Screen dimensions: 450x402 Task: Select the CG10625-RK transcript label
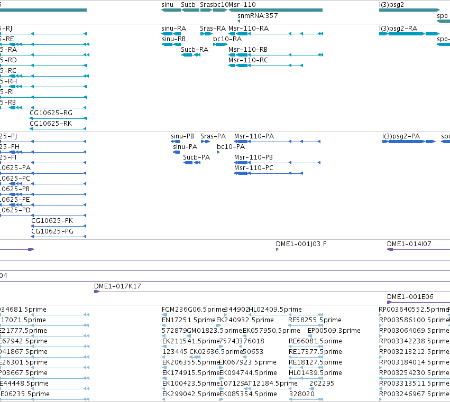point(51,124)
